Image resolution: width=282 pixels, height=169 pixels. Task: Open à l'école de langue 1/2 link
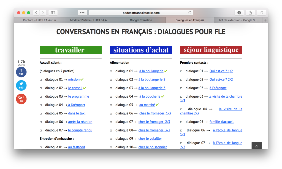tap(227, 130)
